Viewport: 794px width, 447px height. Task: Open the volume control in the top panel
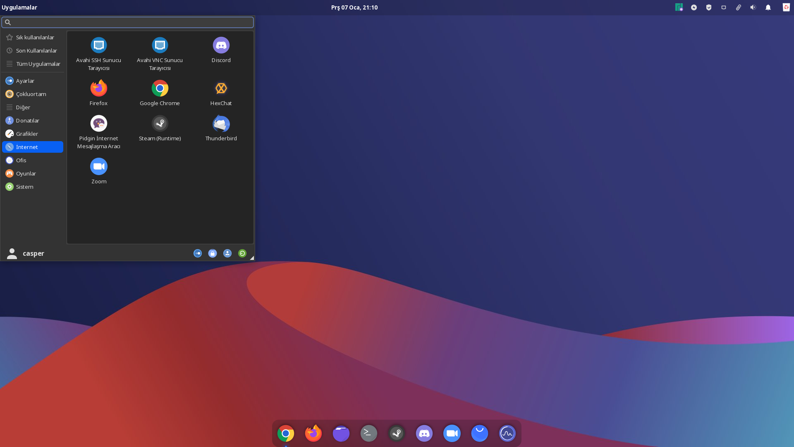[753, 7]
